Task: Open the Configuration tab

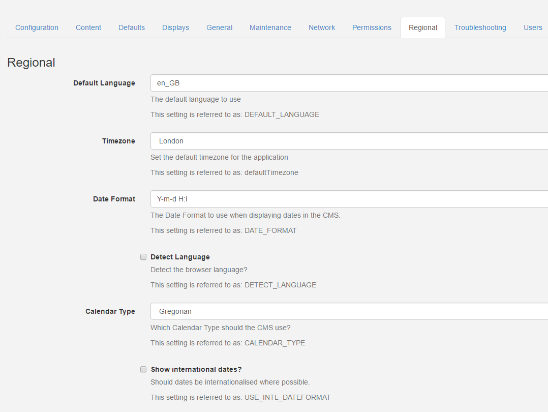Action: click(37, 27)
